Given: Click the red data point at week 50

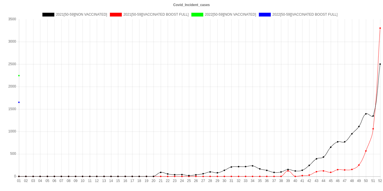Looking at the screenshot, I should 366,151.
